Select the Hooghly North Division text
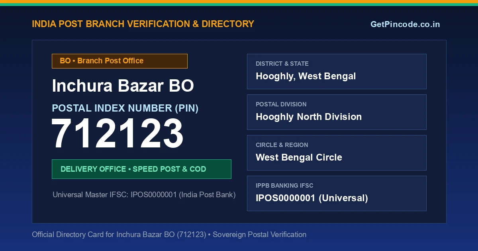Viewport: 478px width, 251px height. (x=309, y=117)
